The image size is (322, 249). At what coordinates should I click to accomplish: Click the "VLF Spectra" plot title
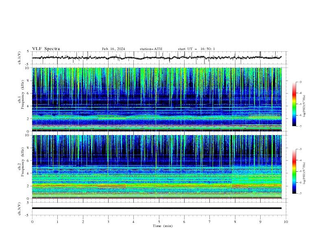(46, 49)
